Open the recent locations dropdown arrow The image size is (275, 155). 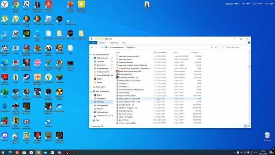coord(99,47)
